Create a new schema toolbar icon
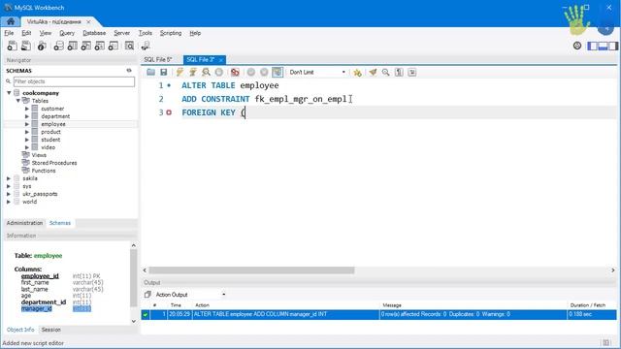This screenshot has width=621, height=349. [58, 46]
